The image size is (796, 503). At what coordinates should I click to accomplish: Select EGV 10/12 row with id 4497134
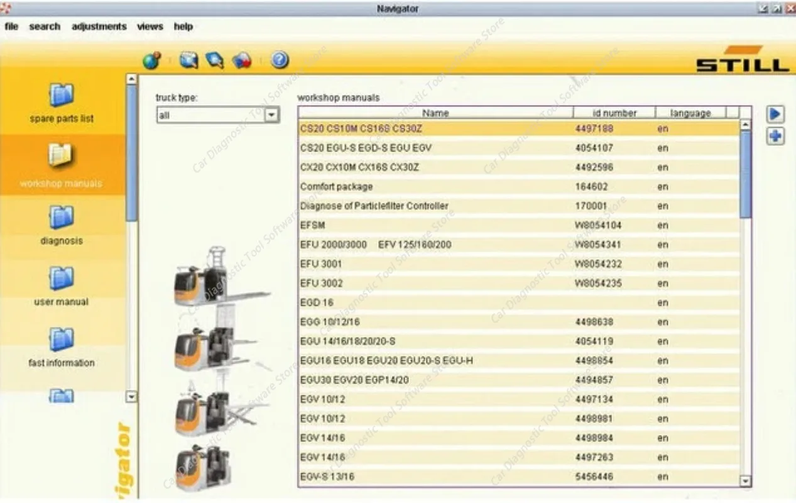point(519,399)
